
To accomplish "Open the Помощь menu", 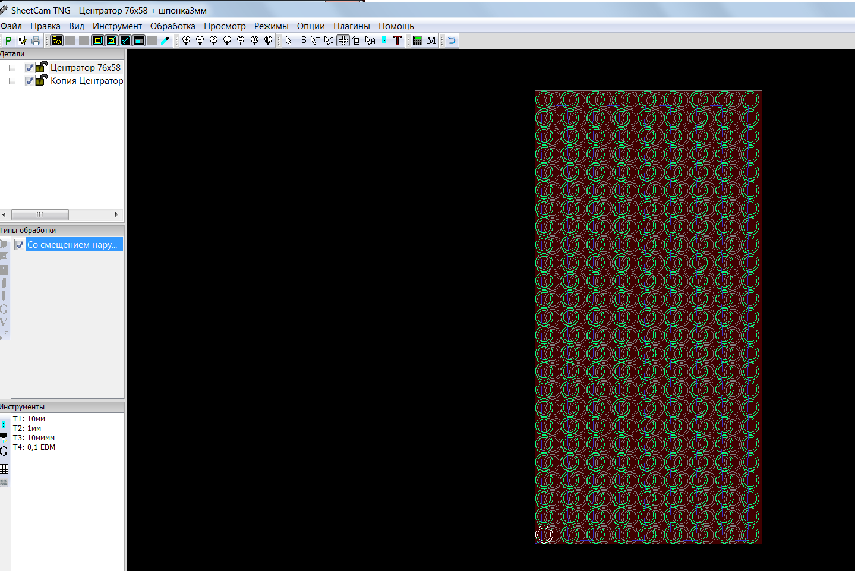I will pos(396,26).
